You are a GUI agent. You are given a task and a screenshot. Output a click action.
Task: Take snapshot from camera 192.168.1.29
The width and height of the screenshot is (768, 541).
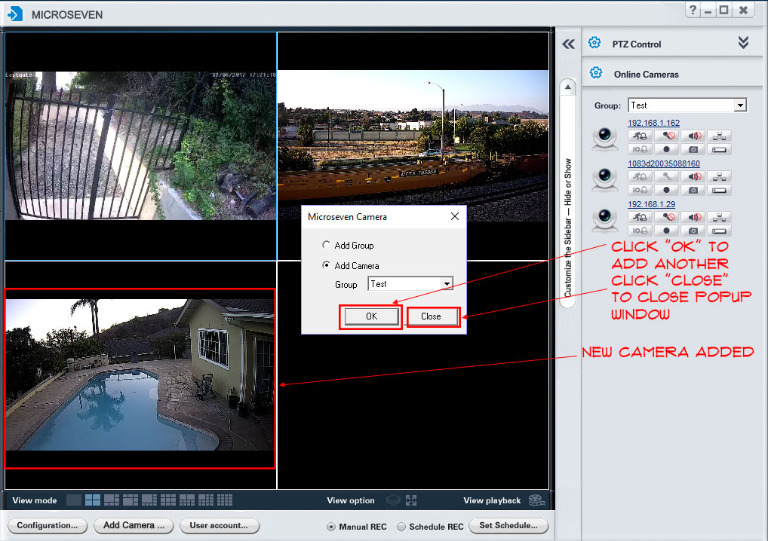pyautogui.click(x=693, y=231)
